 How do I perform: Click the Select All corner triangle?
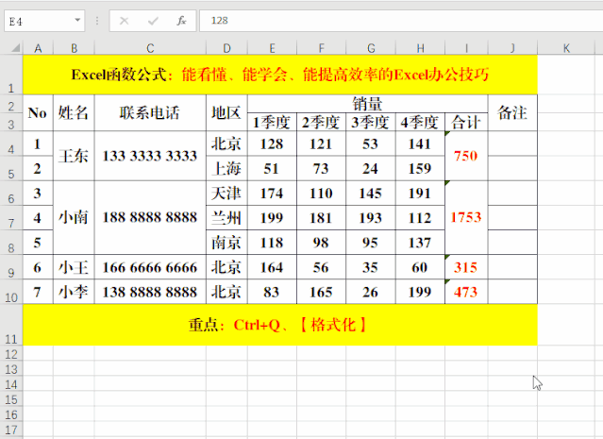coord(11,48)
